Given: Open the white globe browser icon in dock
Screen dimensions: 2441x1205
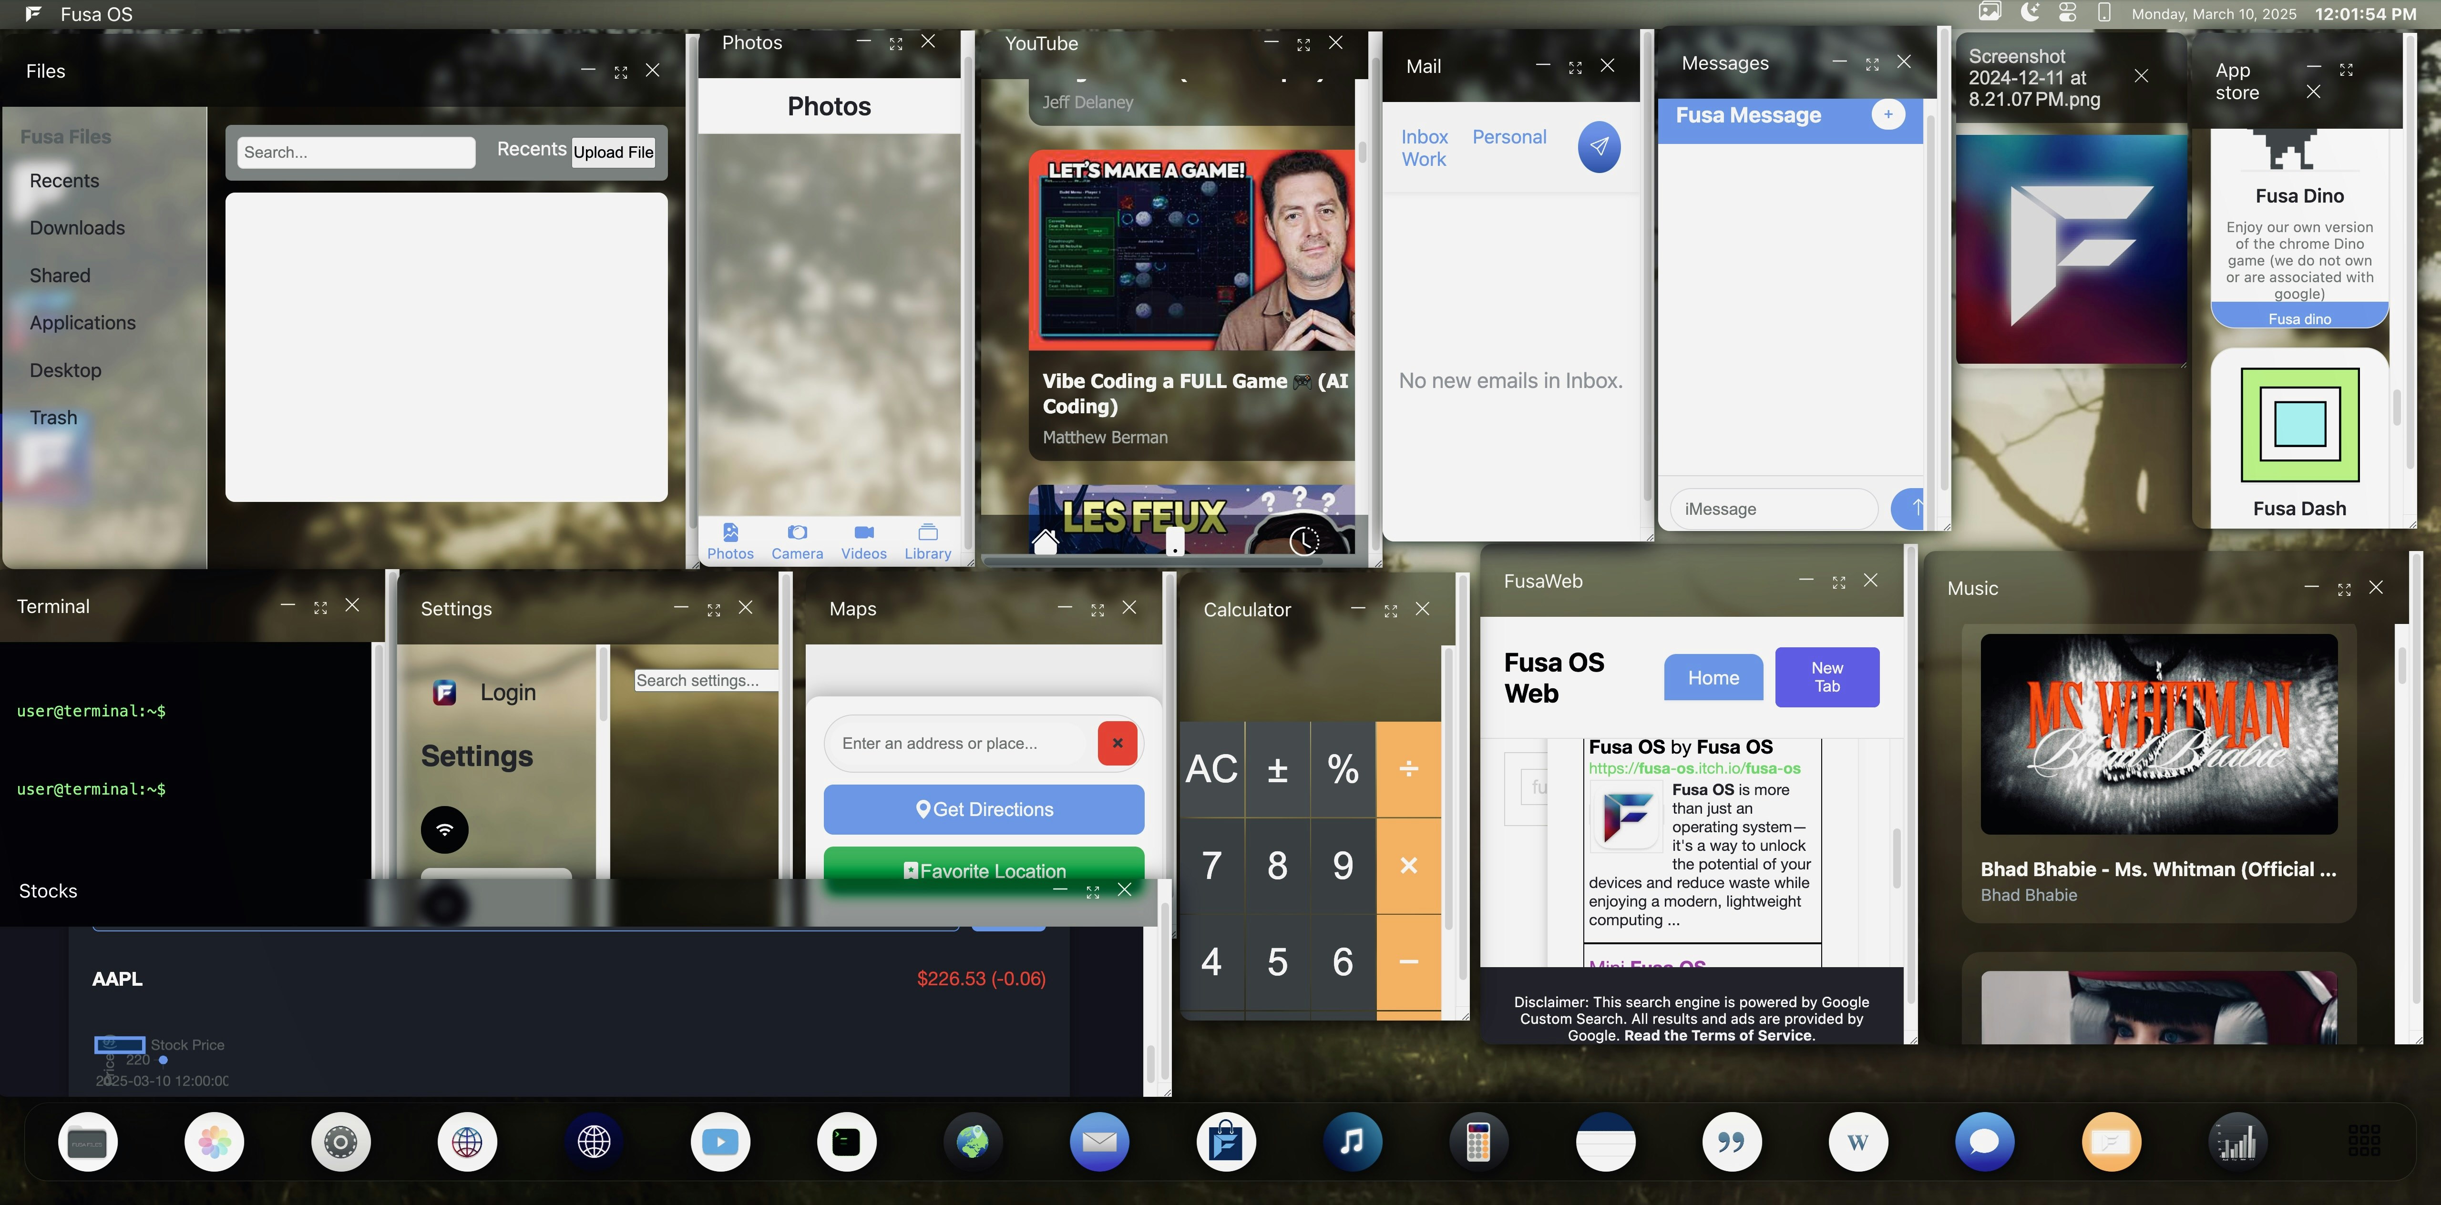Looking at the screenshot, I should 467,1142.
